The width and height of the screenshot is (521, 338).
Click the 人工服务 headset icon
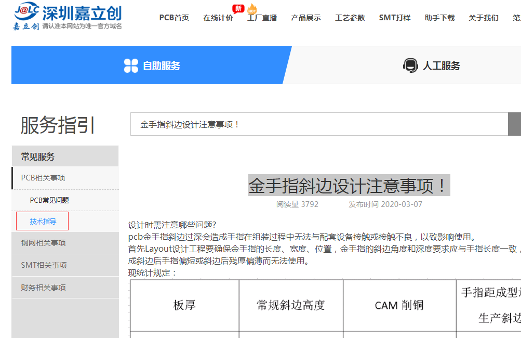(410, 66)
